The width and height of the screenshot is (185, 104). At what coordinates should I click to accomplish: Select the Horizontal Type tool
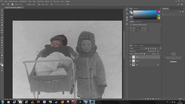click(2, 48)
